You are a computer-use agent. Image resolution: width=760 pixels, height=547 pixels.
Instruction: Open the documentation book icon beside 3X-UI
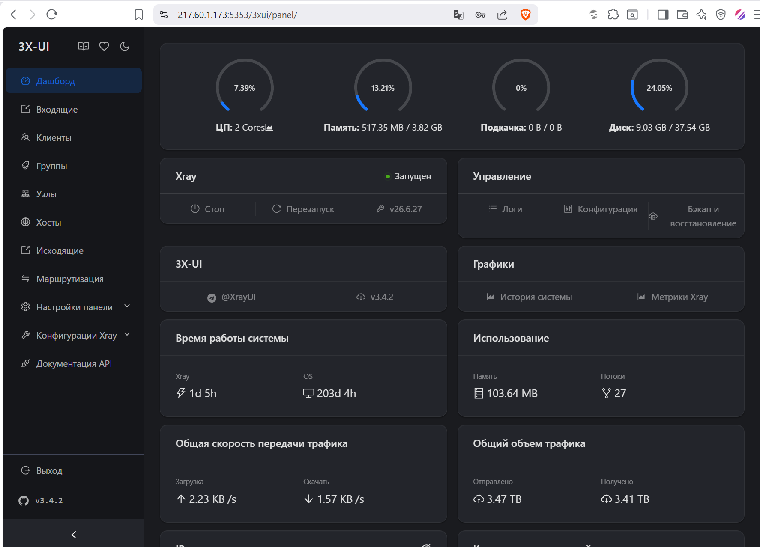coord(84,46)
